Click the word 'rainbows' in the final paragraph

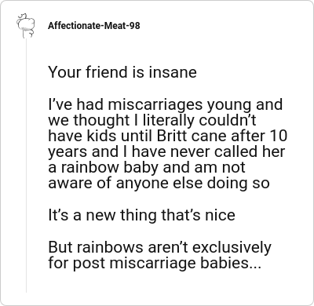[x=111, y=247]
